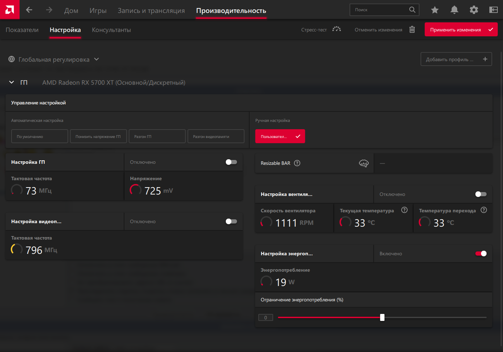503x352 pixels.
Task: Disable the power tuning toggle
Action: [x=481, y=254]
